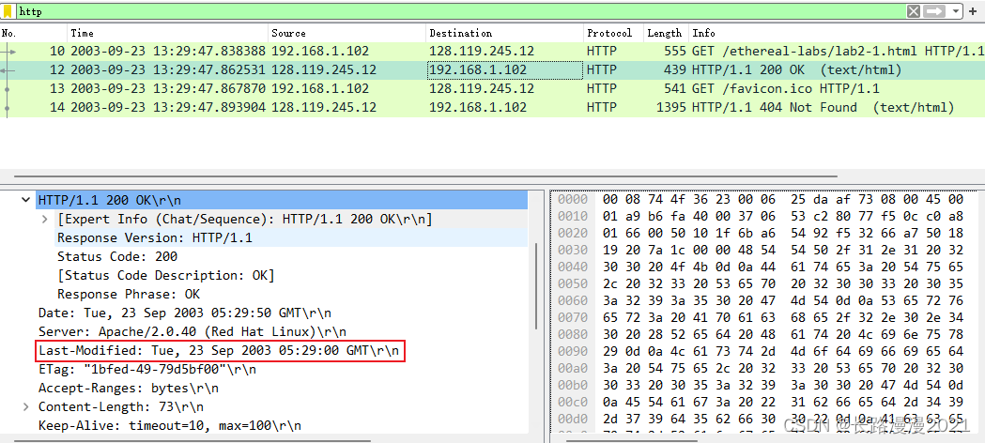Click length value 1395 in packet 14
This screenshot has width=985, height=443.
coord(670,107)
